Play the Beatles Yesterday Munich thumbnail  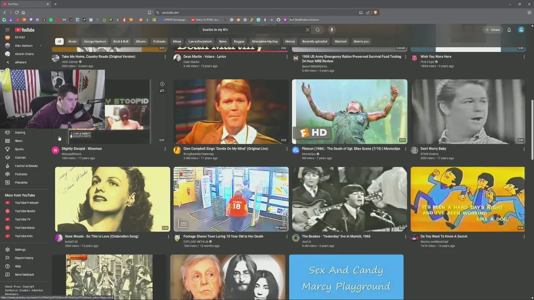pos(350,199)
